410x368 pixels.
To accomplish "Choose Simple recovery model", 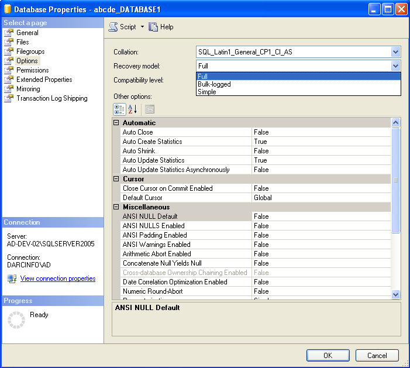I will coord(298,92).
